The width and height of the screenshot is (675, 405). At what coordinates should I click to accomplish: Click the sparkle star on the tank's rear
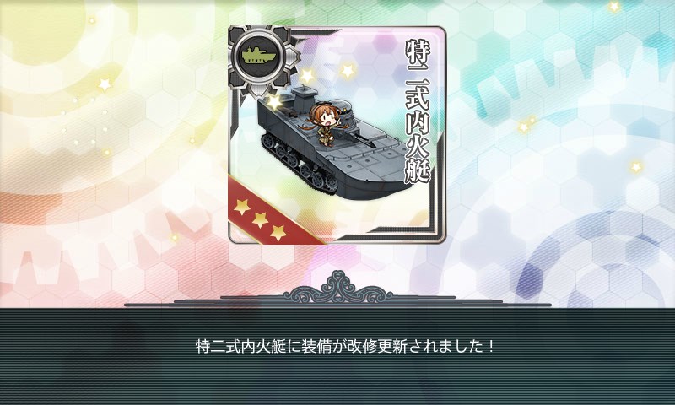pos(273,102)
